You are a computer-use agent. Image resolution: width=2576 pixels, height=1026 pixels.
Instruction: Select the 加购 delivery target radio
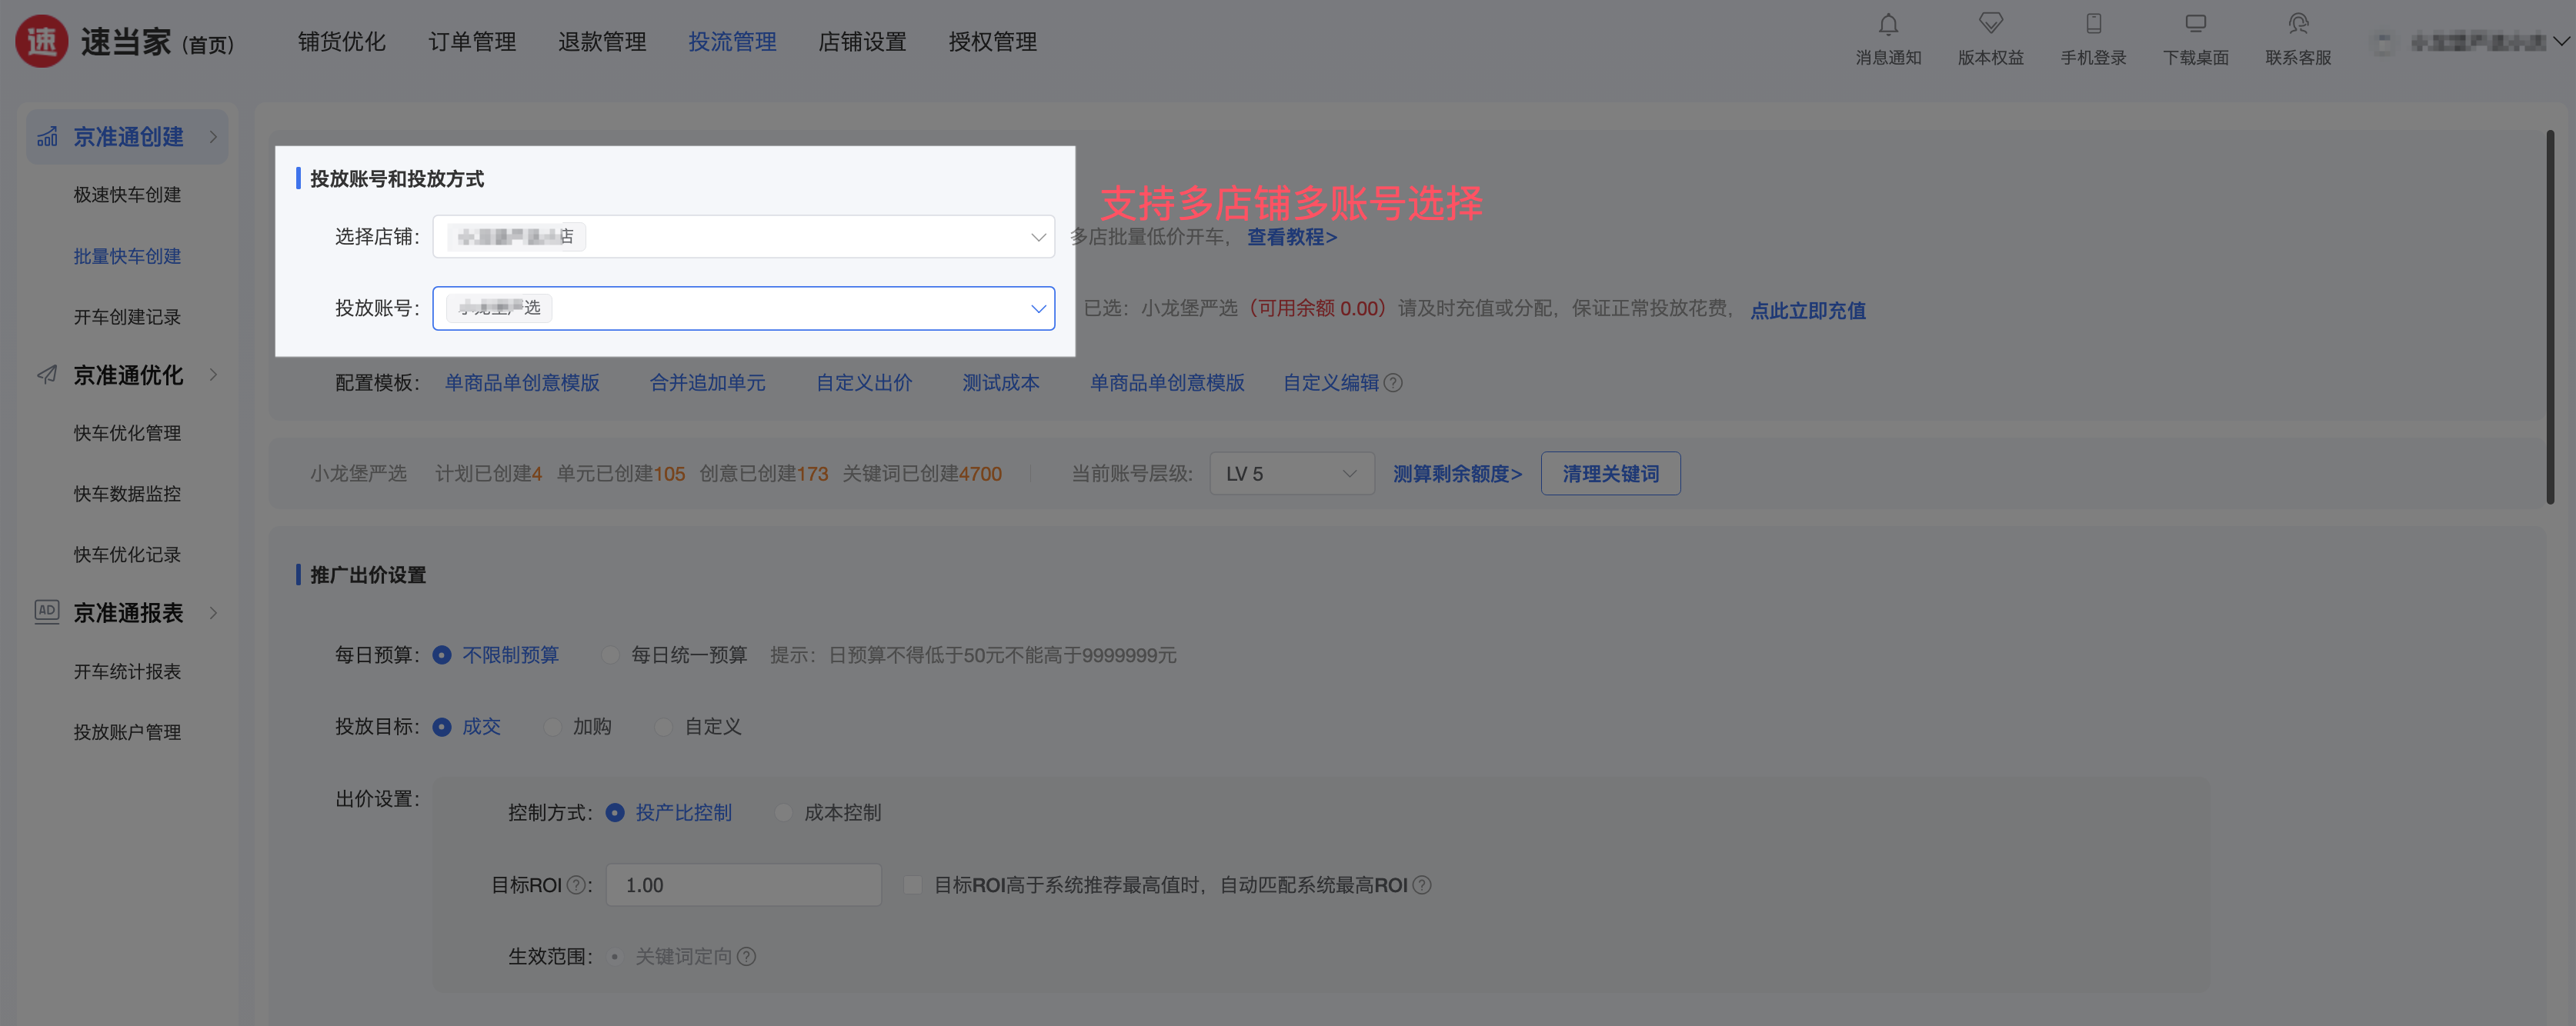[552, 727]
